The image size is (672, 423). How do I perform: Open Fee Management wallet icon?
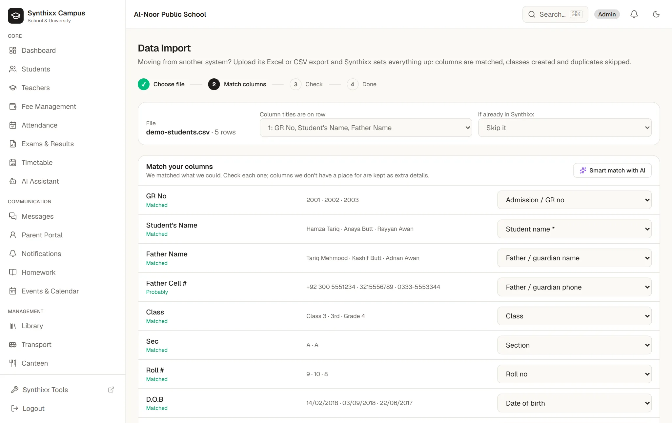13,107
